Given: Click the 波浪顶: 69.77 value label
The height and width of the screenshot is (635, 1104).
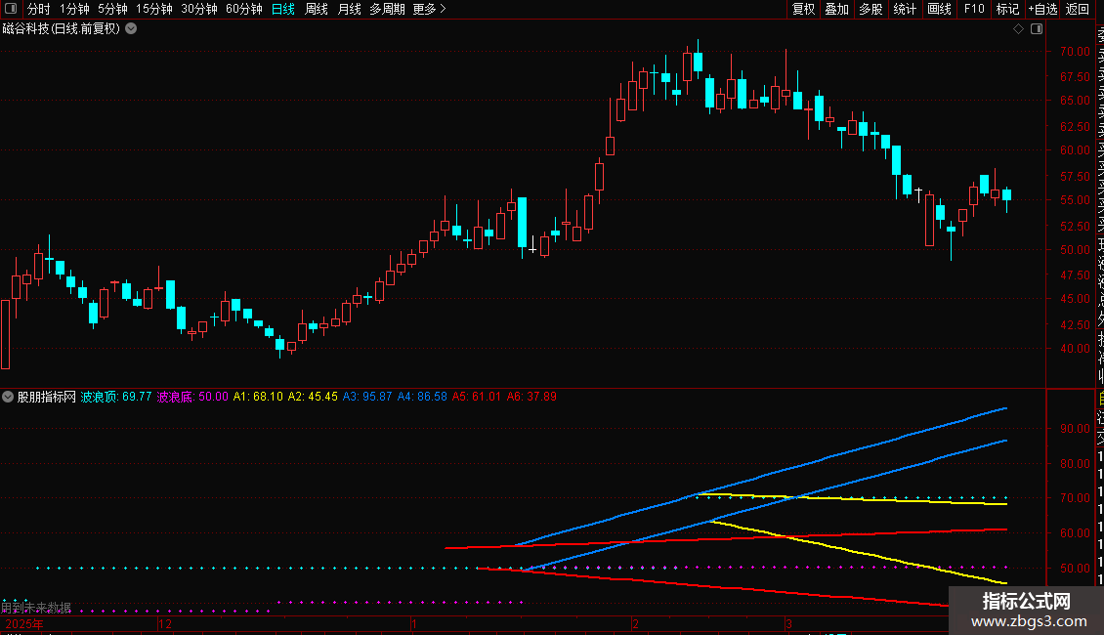Looking at the screenshot, I should click(116, 397).
